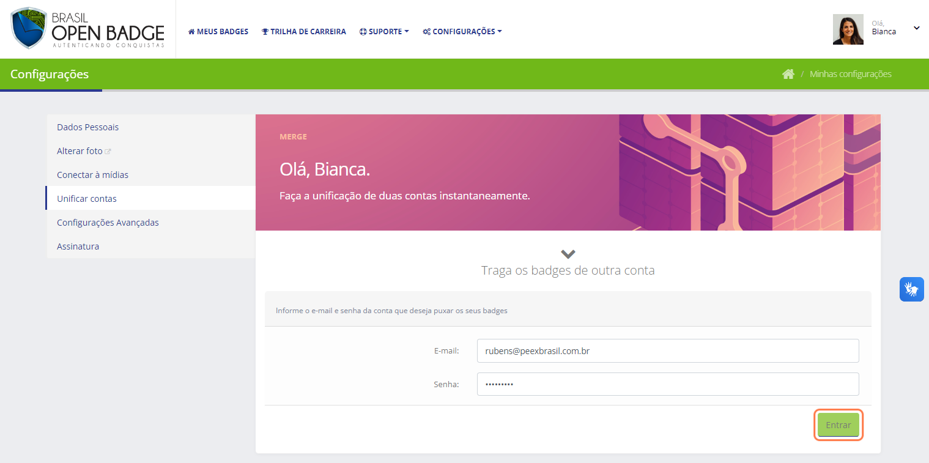
Task: Expand the Configurações dropdown menu
Action: 462,32
